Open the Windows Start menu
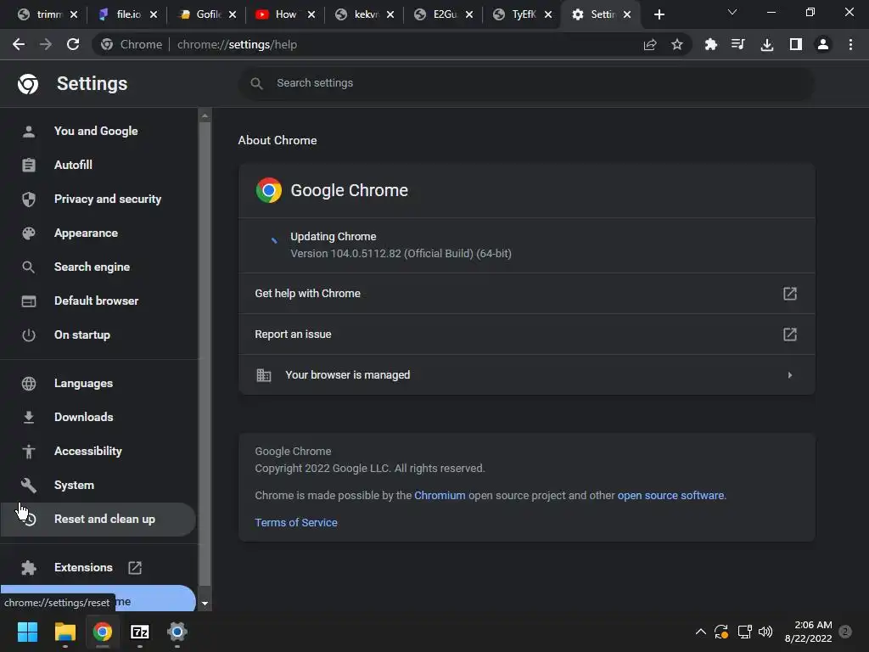Viewport: 869px width, 652px height. click(27, 632)
